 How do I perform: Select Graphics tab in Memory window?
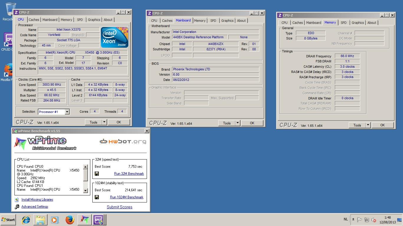tap(358, 23)
